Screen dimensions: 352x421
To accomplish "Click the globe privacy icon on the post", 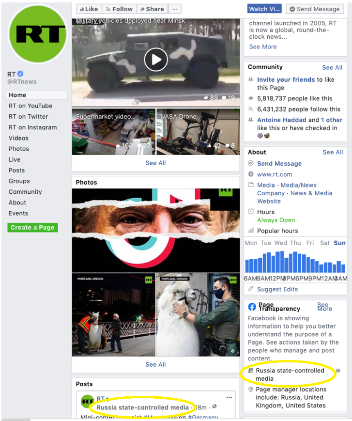I will pos(214,406).
